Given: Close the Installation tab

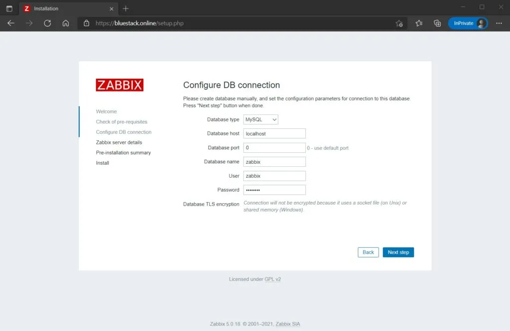Looking at the screenshot, I should (x=112, y=9).
